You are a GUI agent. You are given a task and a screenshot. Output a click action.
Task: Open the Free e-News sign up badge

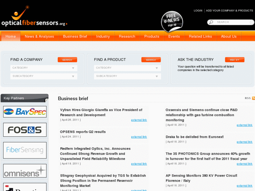pyautogui.click(x=172, y=22)
